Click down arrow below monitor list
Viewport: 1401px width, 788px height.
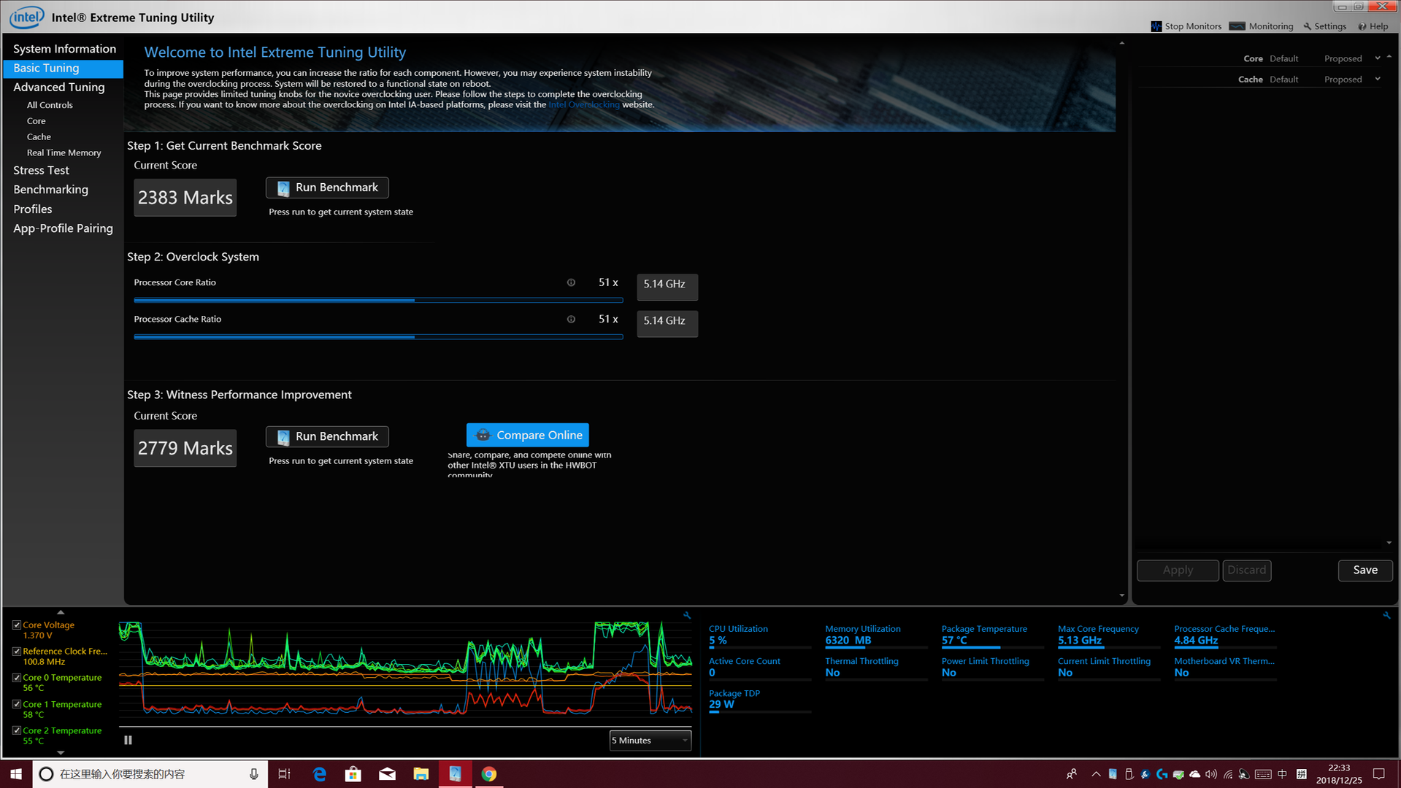pos(61,752)
